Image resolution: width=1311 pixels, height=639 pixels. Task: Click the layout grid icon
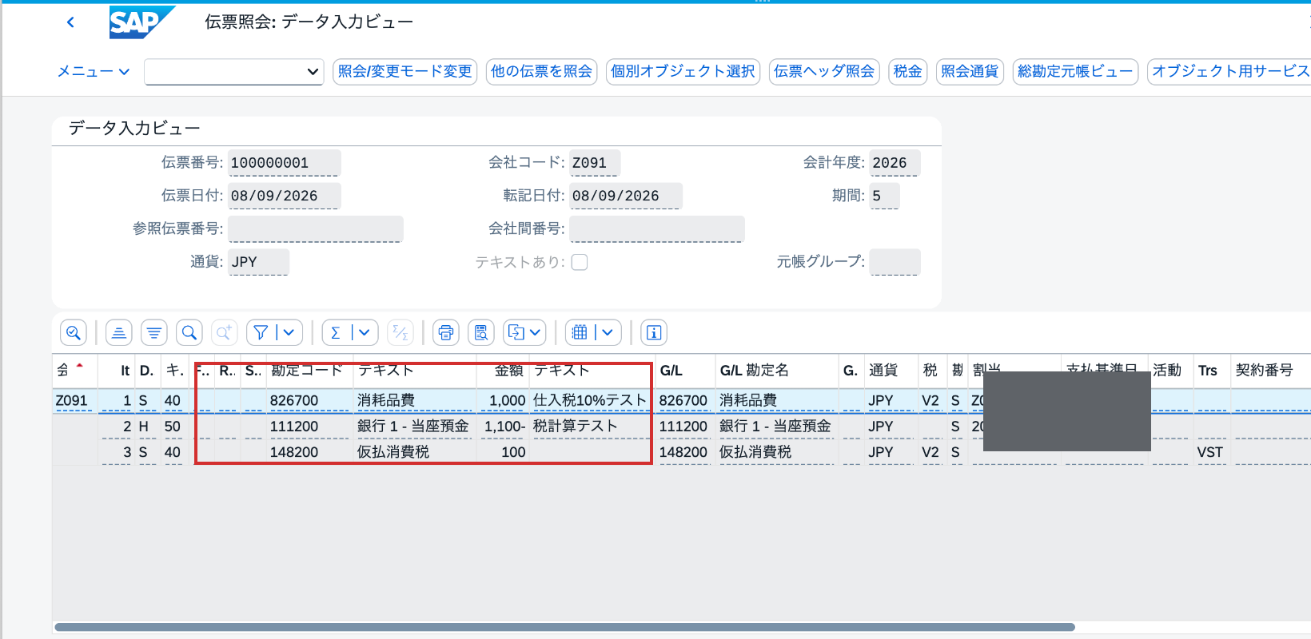tap(580, 332)
